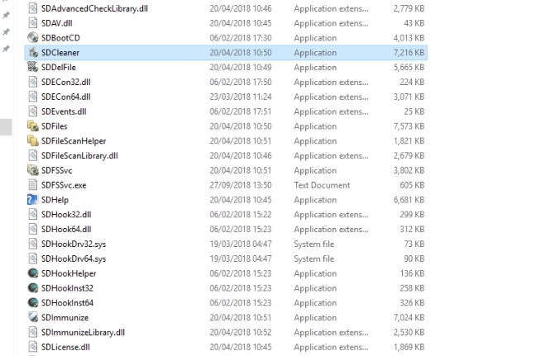Select the SDHookDrv32.sys system file
Image resolution: width=555 pixels, height=356 pixels.
click(x=73, y=244)
